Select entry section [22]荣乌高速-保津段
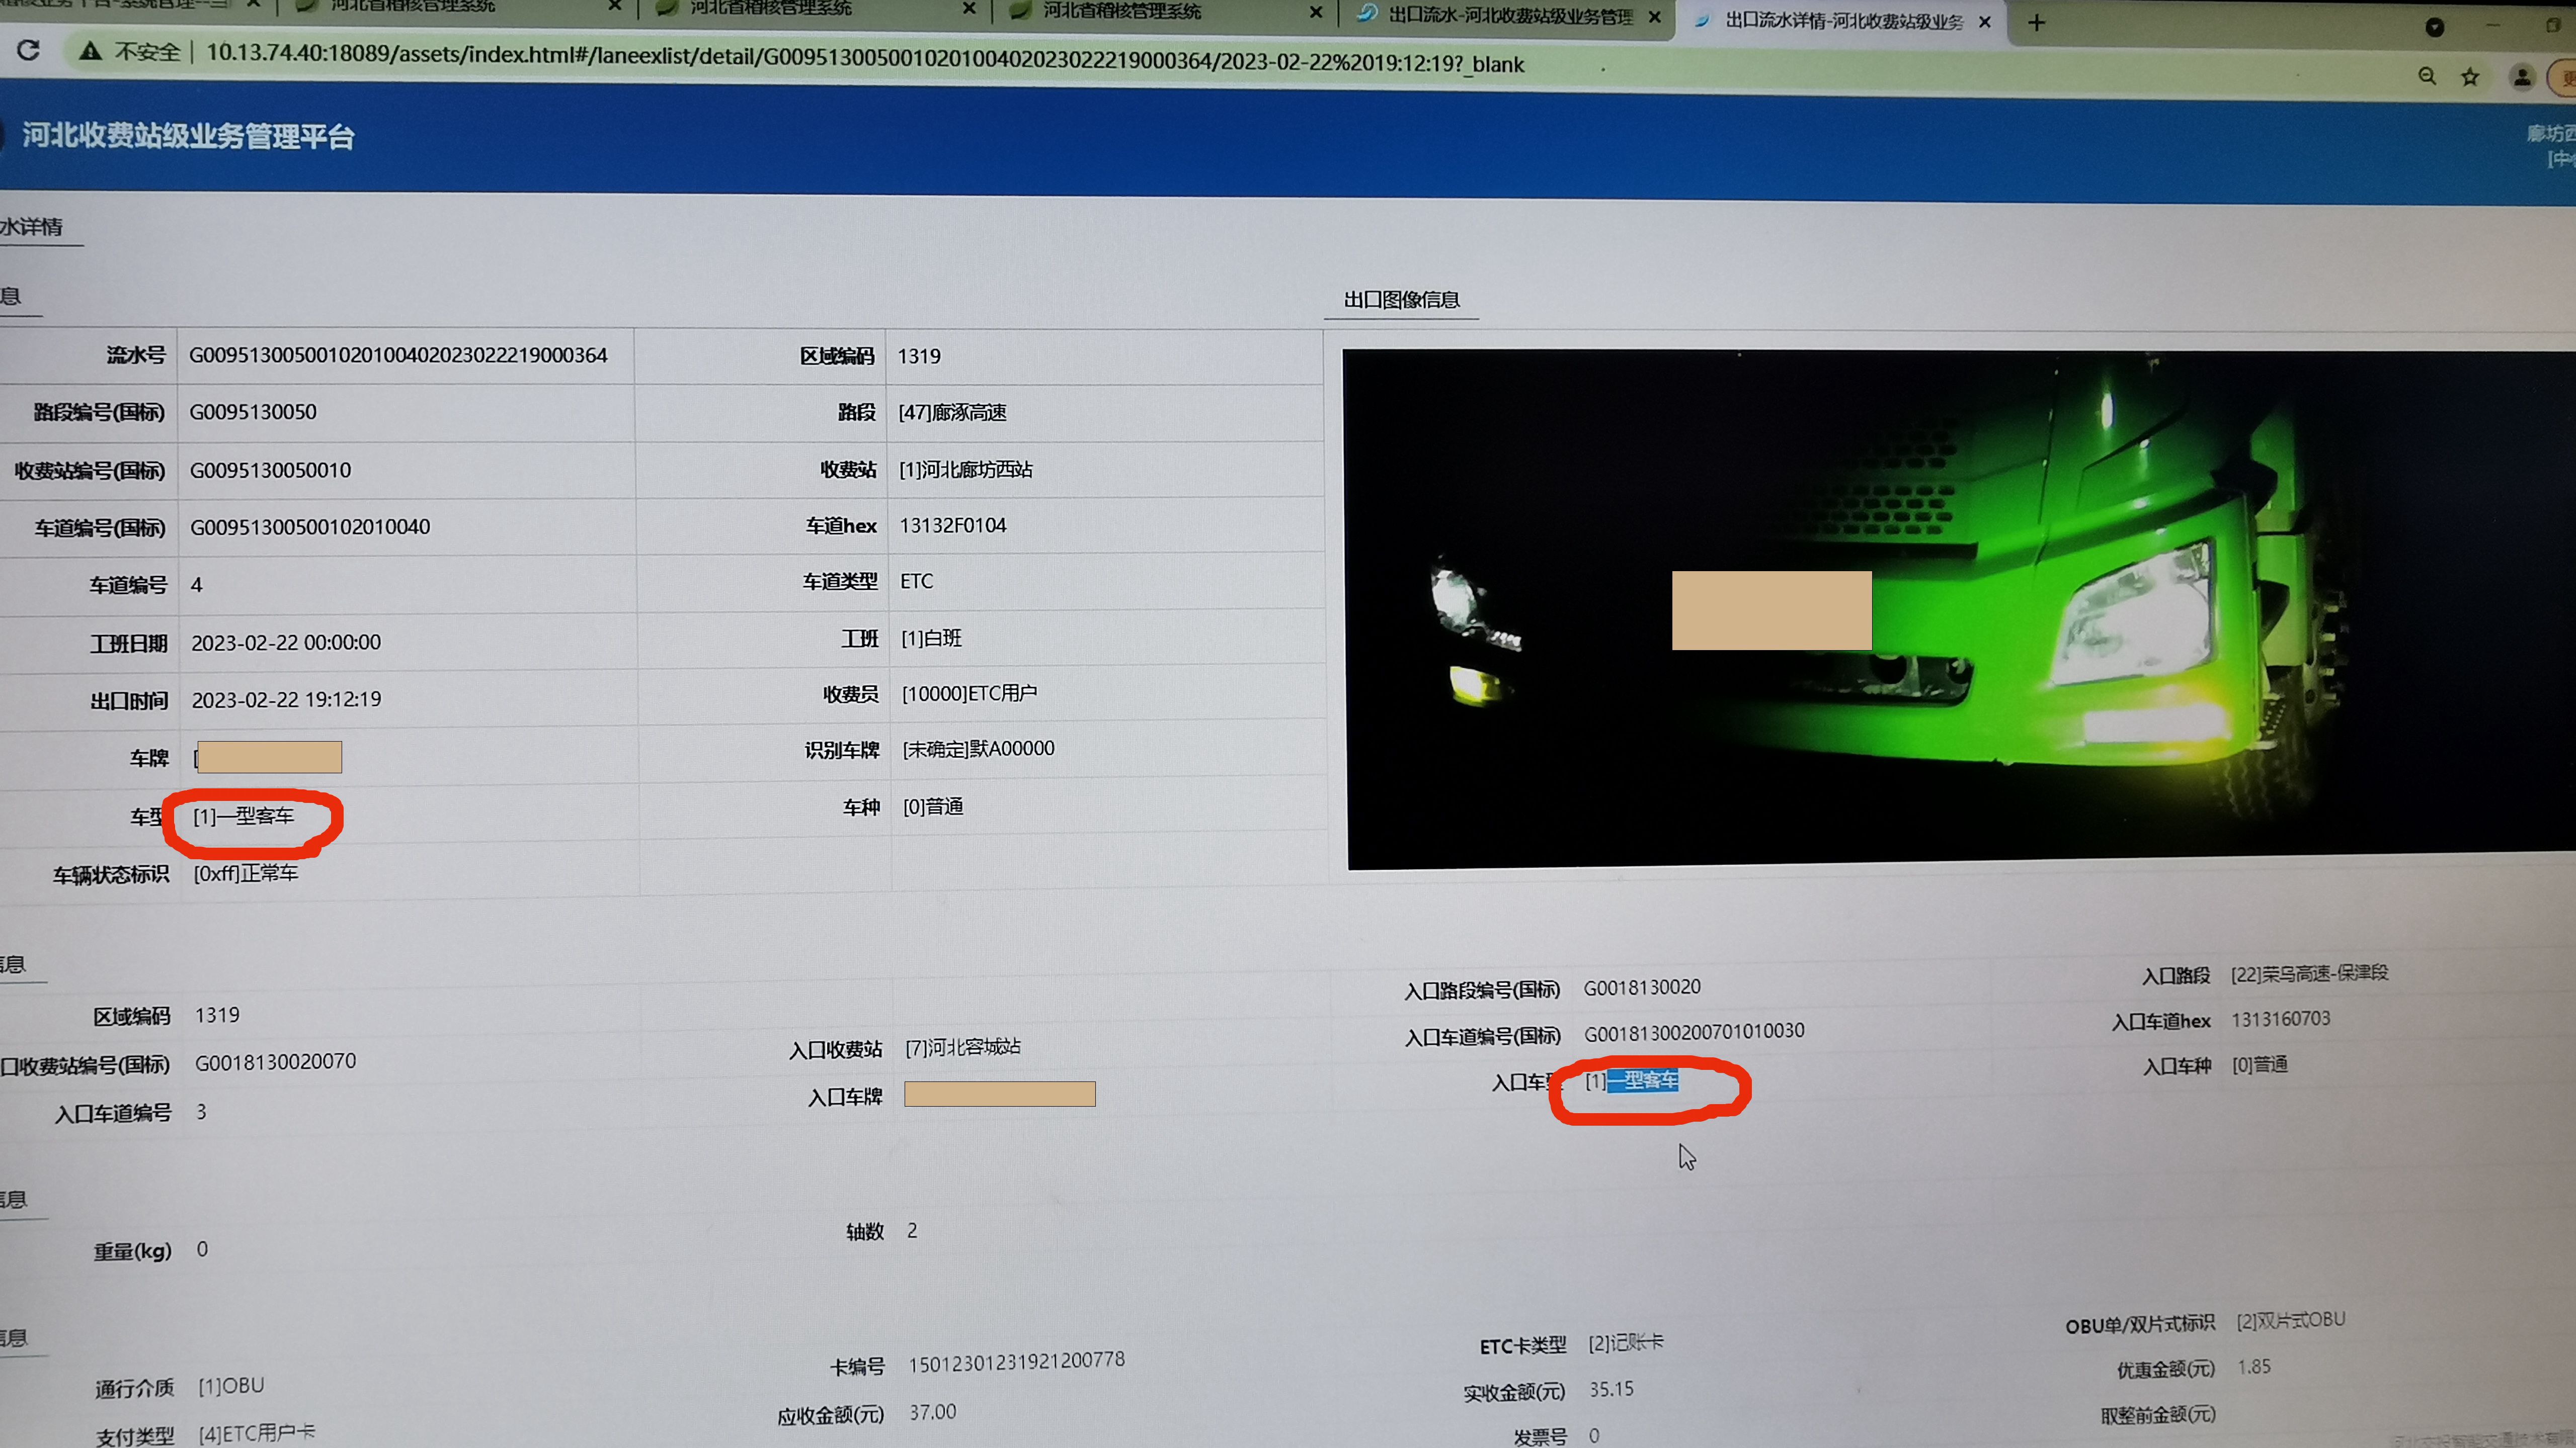The width and height of the screenshot is (2576, 1448). 2309,973
